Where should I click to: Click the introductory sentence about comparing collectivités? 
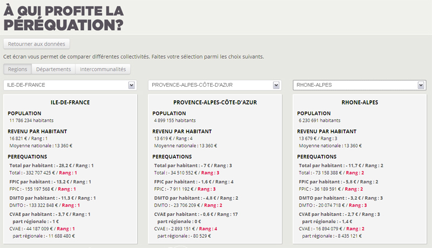click(133, 56)
